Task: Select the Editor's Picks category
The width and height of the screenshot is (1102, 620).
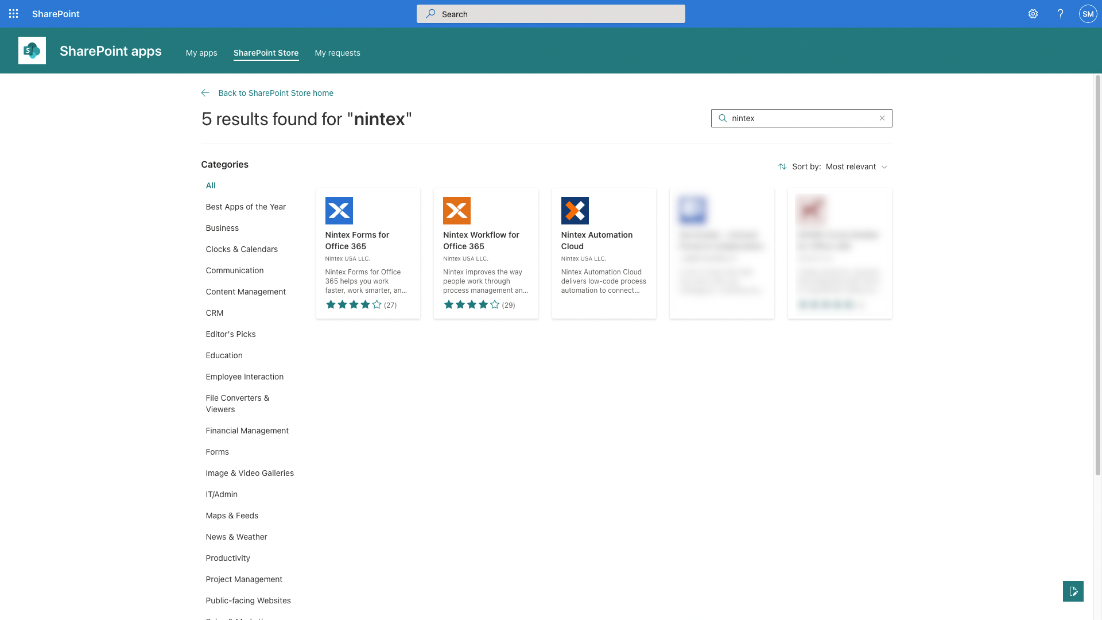Action: [231, 334]
